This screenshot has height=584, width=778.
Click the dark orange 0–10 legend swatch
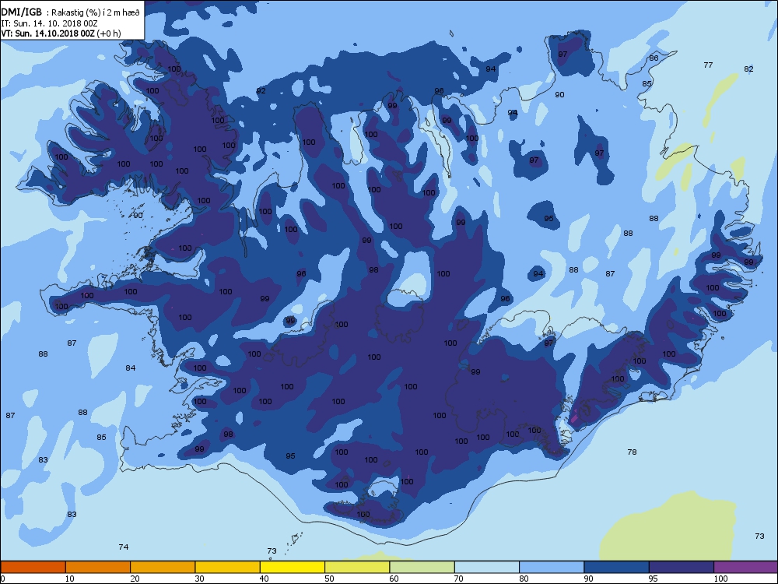point(33,567)
